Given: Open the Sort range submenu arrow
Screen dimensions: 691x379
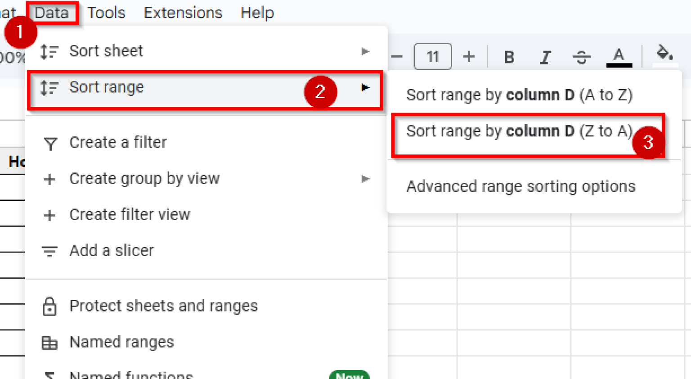Looking at the screenshot, I should (x=366, y=88).
